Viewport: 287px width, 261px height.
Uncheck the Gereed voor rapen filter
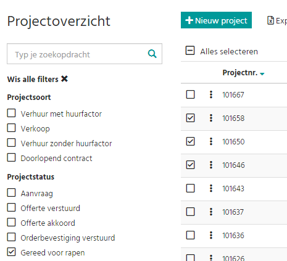point(11,252)
